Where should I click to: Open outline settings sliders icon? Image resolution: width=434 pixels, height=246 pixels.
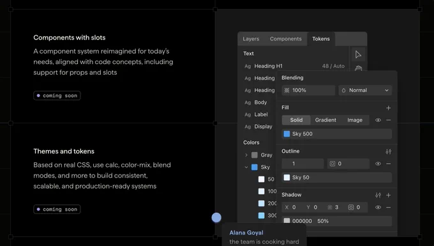tap(388, 151)
